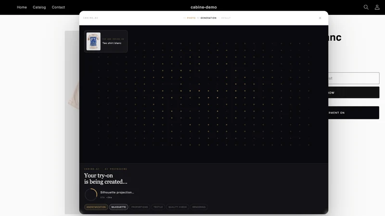Click the Tee shirt blanc thumbnail image

[x=93, y=41]
